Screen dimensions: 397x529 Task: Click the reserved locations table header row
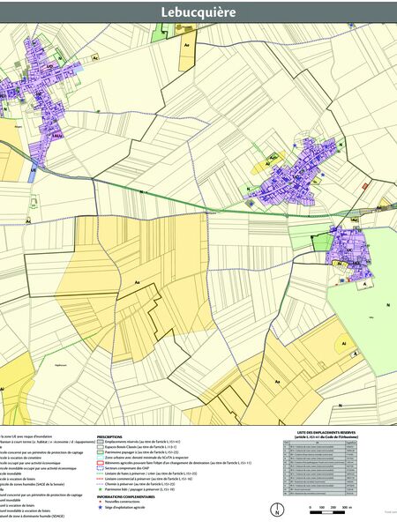320,443
